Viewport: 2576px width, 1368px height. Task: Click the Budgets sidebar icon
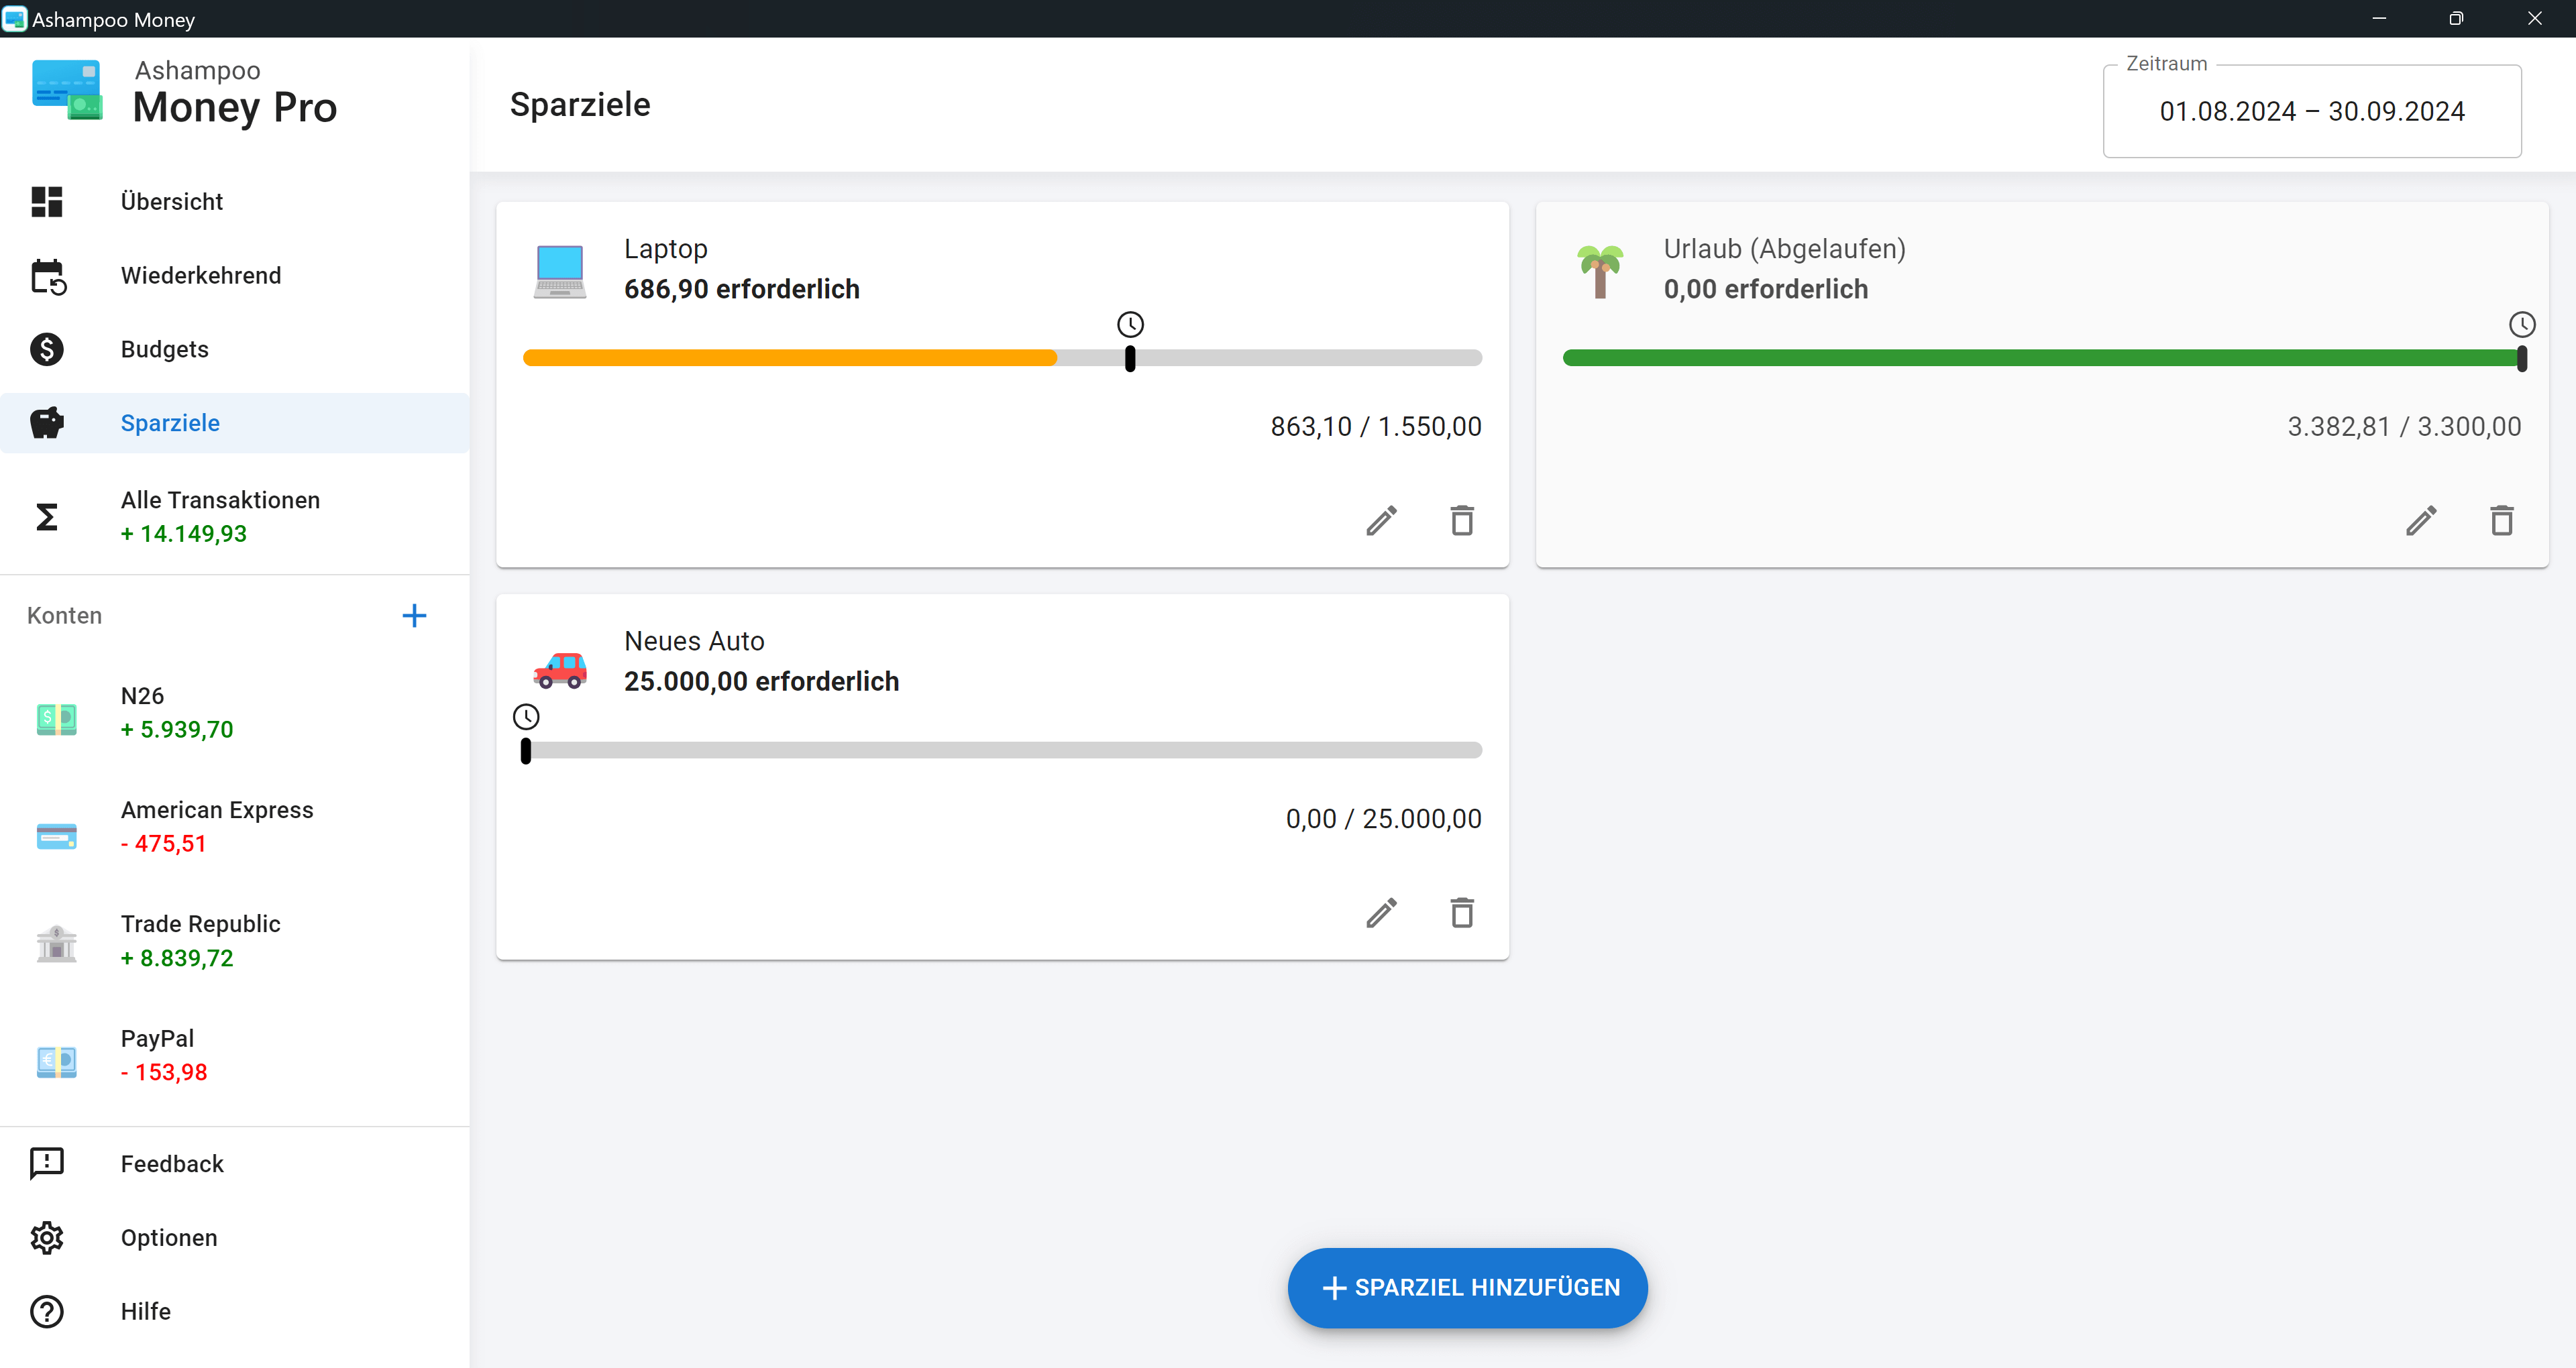[x=46, y=349]
